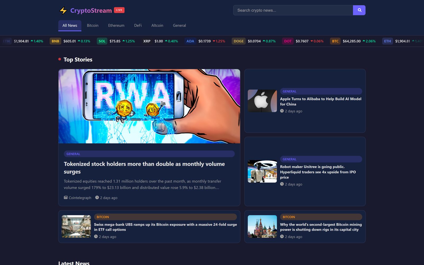Click the BNB ticker badge
Viewport: 424px width, 265px height.
coord(55,41)
